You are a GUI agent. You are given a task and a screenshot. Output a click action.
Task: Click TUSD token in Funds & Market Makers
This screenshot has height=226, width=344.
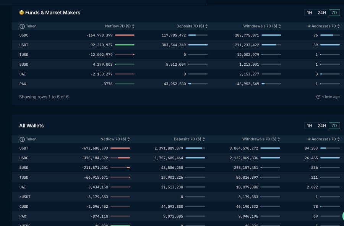pos(24,55)
